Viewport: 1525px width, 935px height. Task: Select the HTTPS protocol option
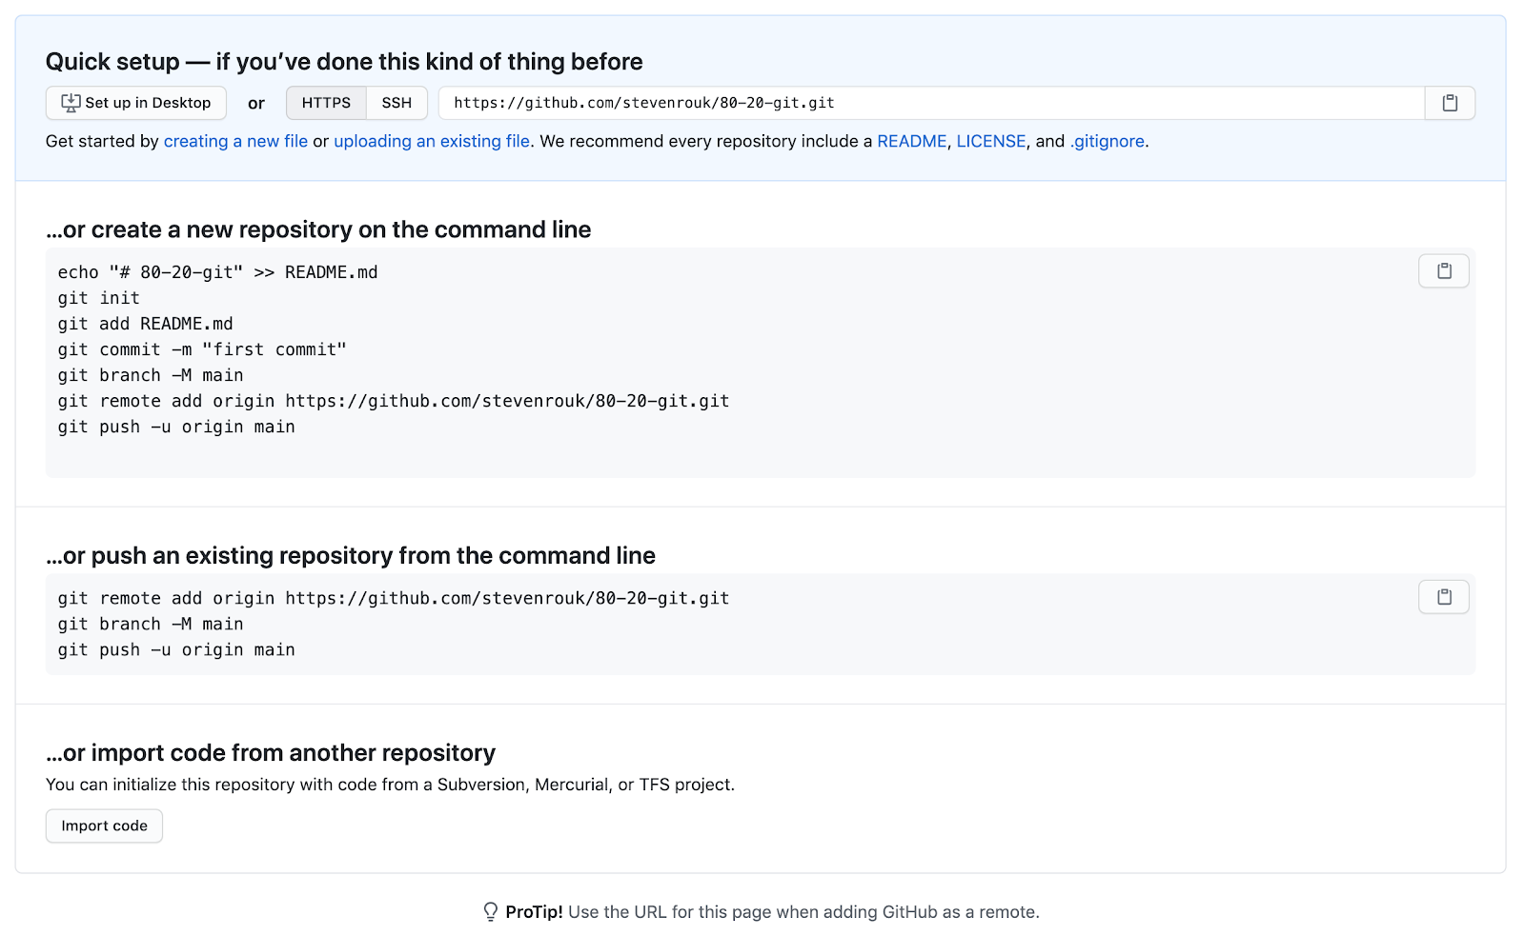[326, 103]
